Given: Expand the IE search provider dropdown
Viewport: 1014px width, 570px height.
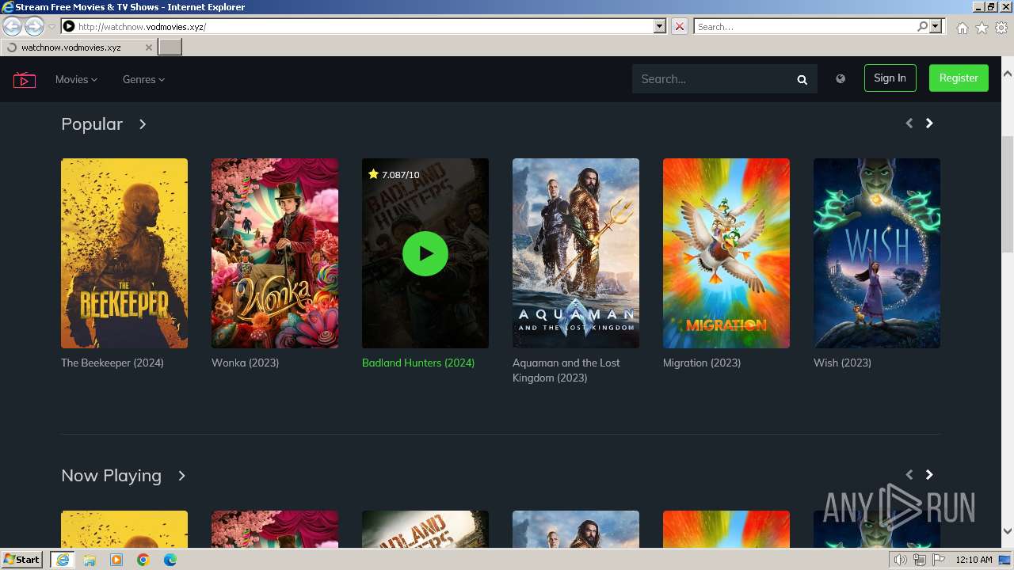Looking at the screenshot, I should (x=936, y=27).
